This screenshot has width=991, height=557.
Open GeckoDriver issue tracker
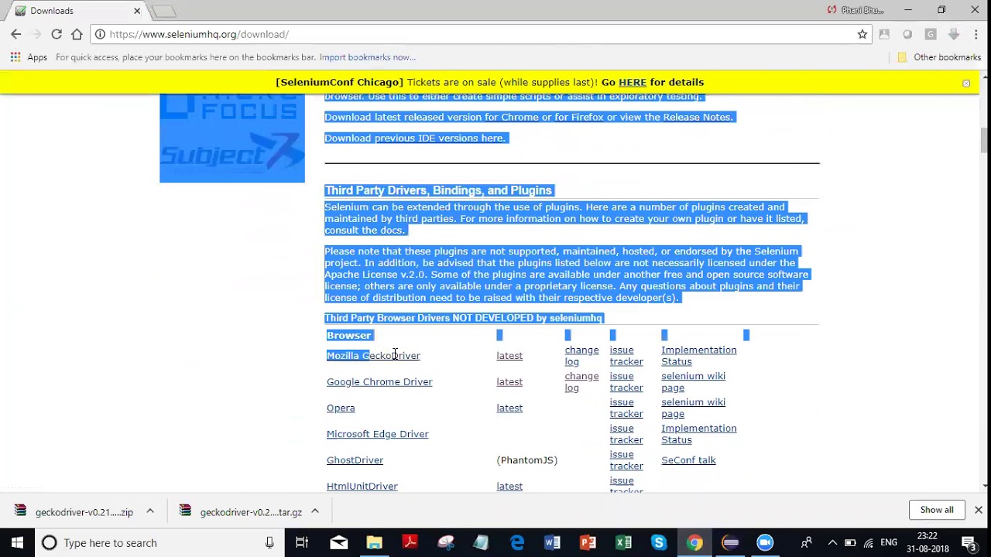click(x=626, y=356)
